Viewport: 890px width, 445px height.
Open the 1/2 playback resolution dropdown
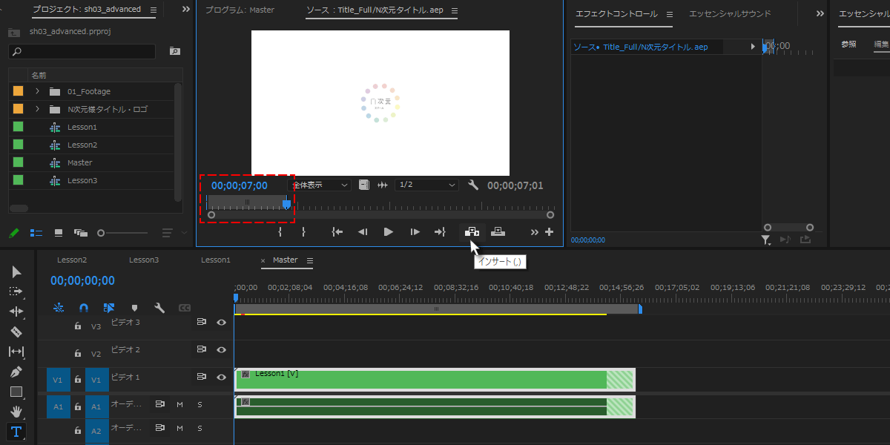[x=426, y=185]
